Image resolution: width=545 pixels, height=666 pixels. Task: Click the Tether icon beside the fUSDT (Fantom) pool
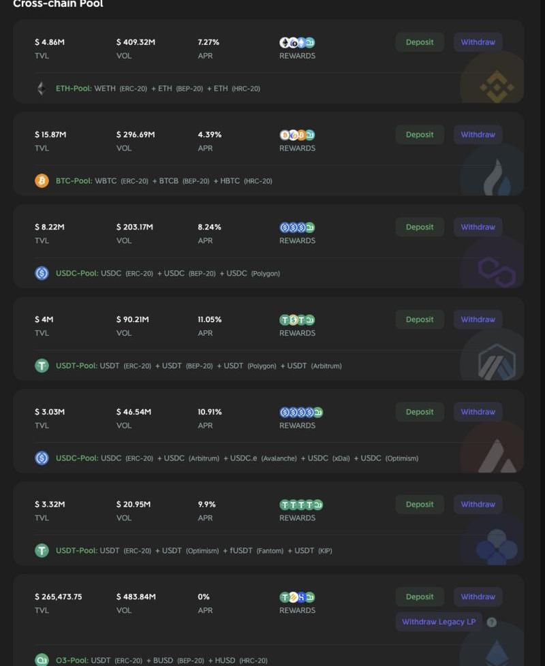(x=42, y=550)
